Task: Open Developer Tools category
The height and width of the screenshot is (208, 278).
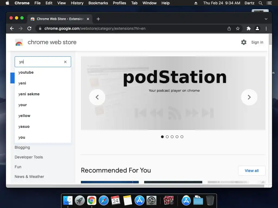Action: click(x=29, y=157)
